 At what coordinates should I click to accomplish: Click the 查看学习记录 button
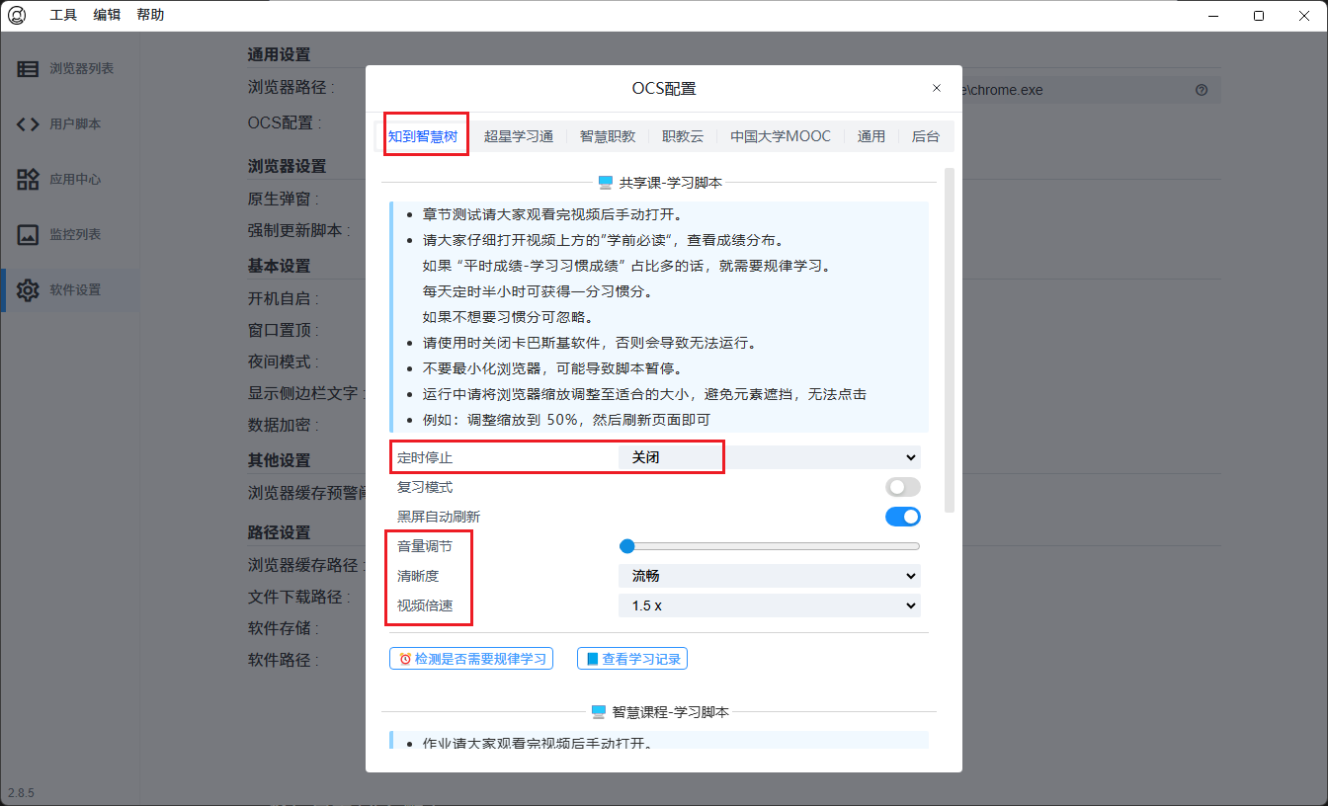tap(632, 659)
